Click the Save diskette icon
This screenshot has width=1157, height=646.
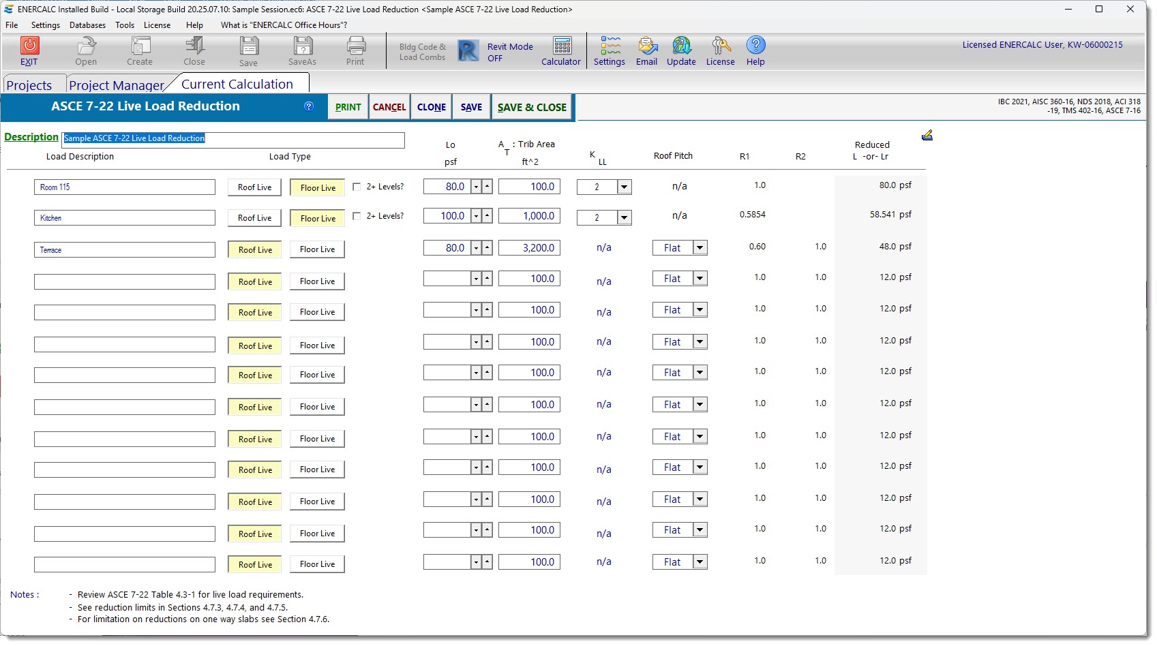tap(249, 46)
